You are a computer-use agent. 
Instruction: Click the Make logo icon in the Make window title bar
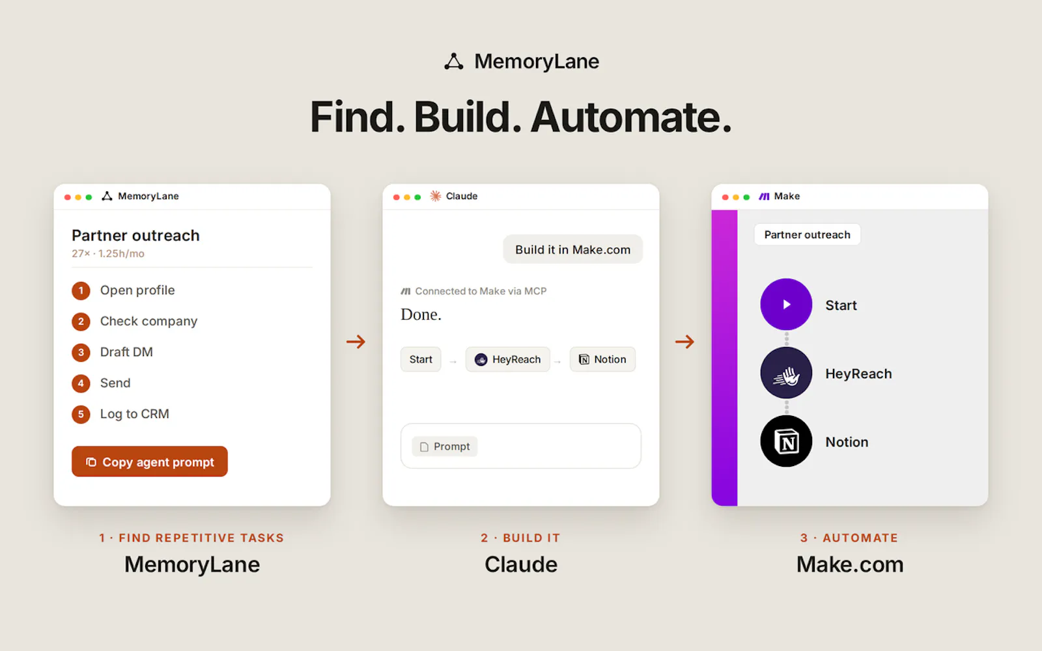pyautogui.click(x=765, y=196)
